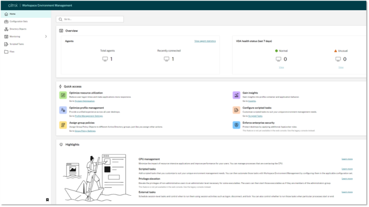Expand the Monitoring sidebar submenu chevron
369x207 pixels.
[x=46, y=36]
